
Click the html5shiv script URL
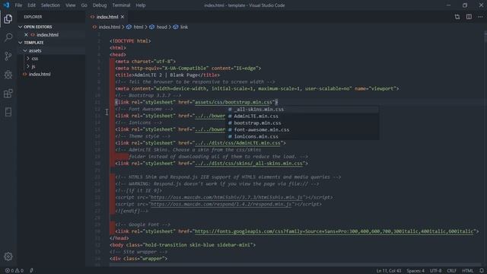226,198
